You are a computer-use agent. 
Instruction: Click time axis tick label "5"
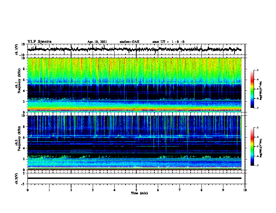point(136,190)
